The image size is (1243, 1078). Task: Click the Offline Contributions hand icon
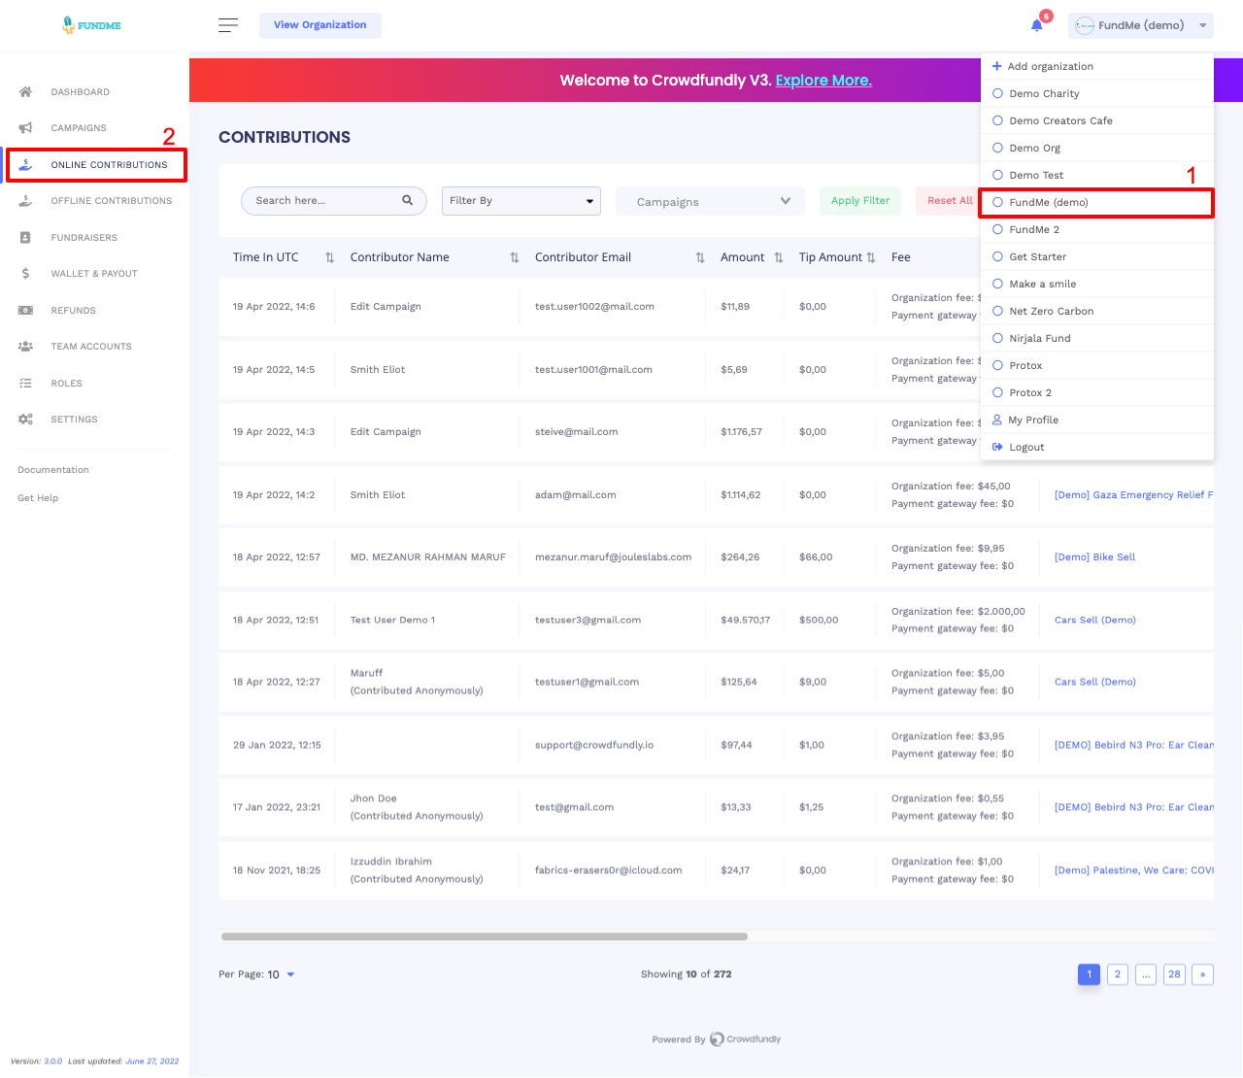(x=26, y=201)
